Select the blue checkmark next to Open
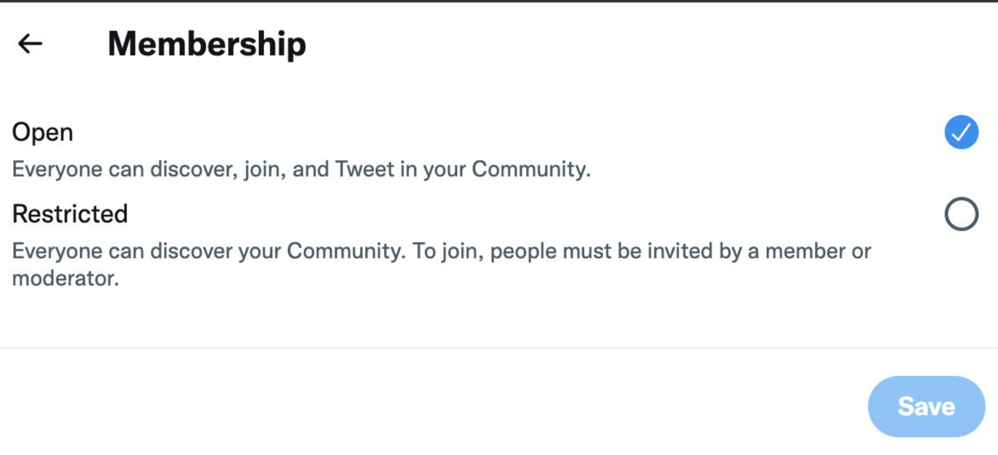 pyautogui.click(x=961, y=132)
